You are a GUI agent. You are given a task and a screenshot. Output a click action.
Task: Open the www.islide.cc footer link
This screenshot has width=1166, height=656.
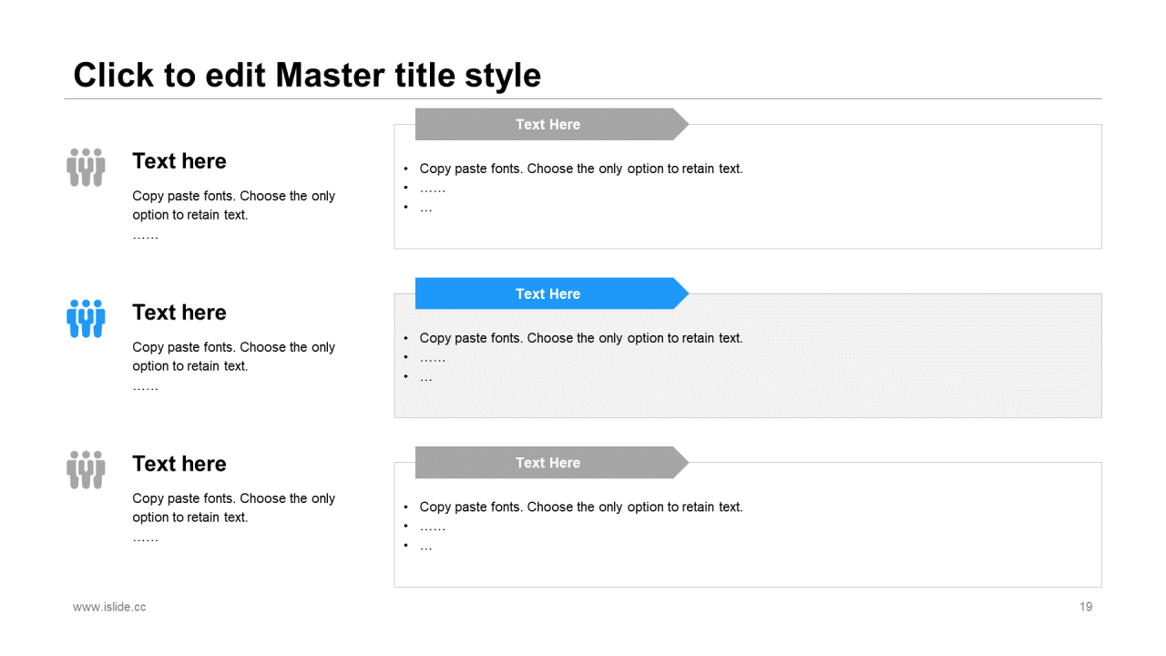[109, 607]
